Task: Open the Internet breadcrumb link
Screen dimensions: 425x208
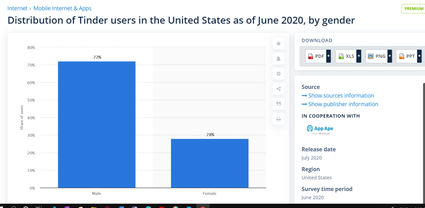Action: coord(17,8)
